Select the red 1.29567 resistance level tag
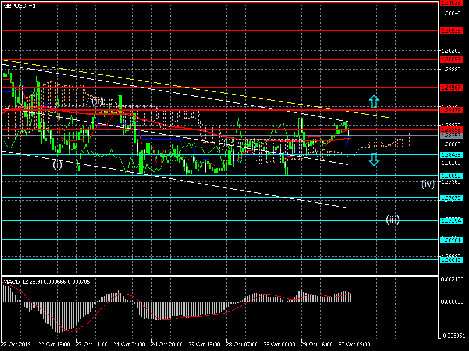This screenshot has width=469, height=351. pos(451,87)
